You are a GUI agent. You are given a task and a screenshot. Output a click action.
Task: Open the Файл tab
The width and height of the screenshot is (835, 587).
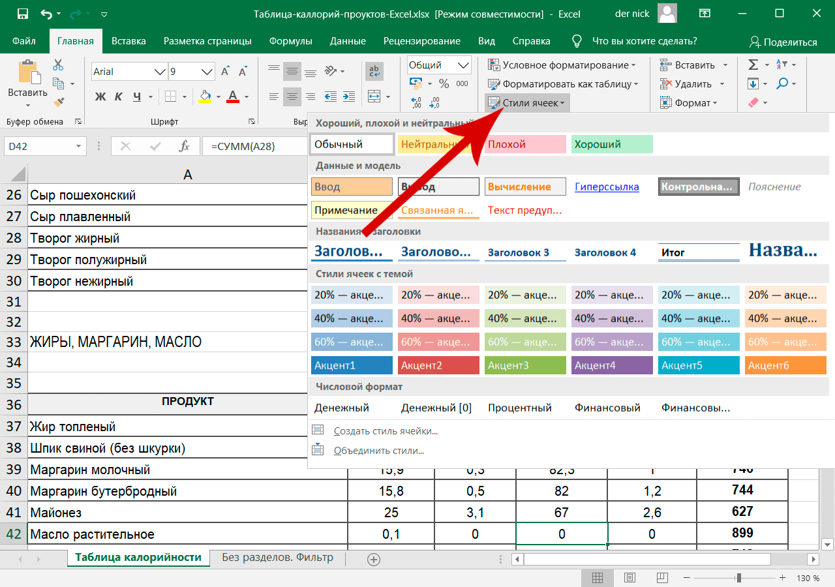click(x=24, y=40)
